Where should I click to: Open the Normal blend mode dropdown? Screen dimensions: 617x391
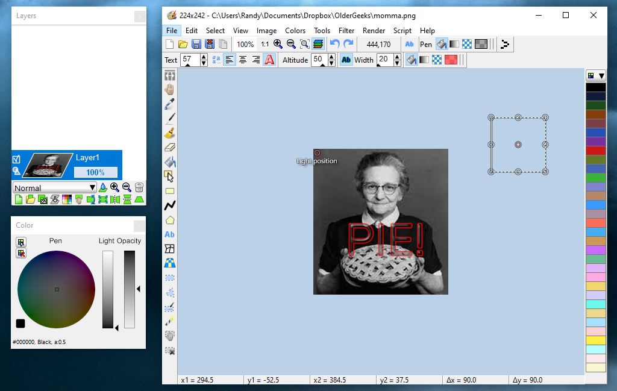point(54,187)
